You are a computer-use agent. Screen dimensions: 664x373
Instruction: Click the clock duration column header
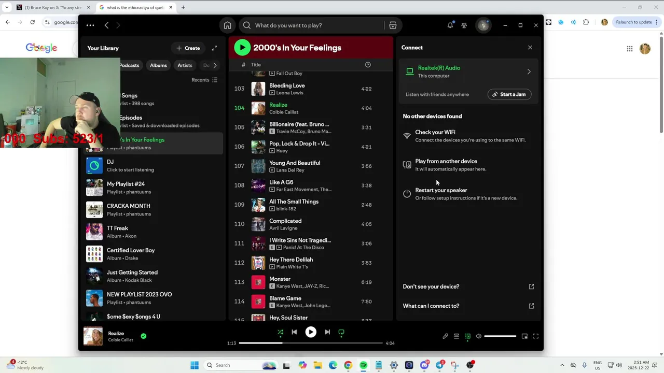368,65
